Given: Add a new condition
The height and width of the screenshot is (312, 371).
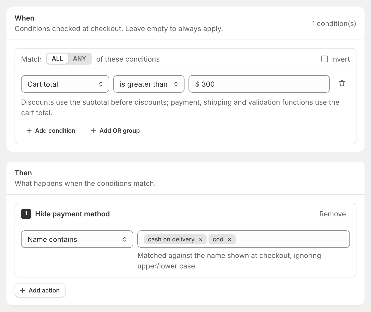Looking at the screenshot, I should [x=51, y=131].
